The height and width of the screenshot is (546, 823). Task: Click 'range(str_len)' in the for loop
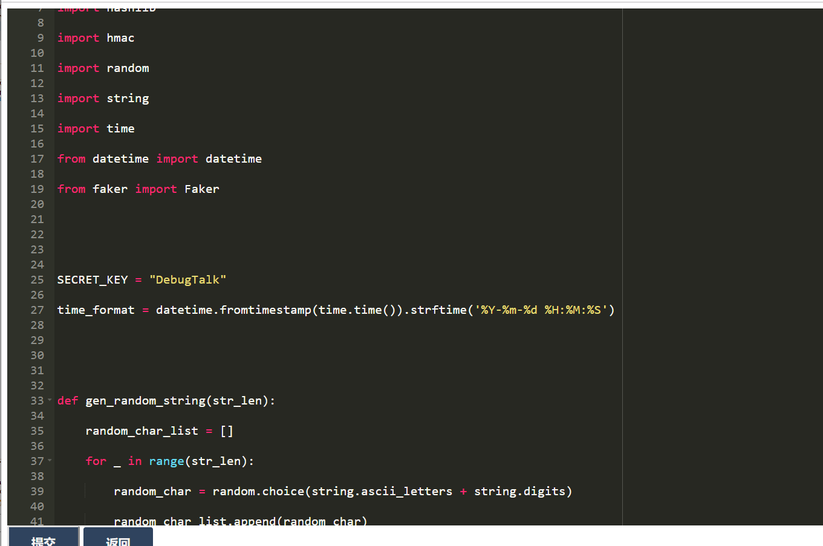click(198, 461)
